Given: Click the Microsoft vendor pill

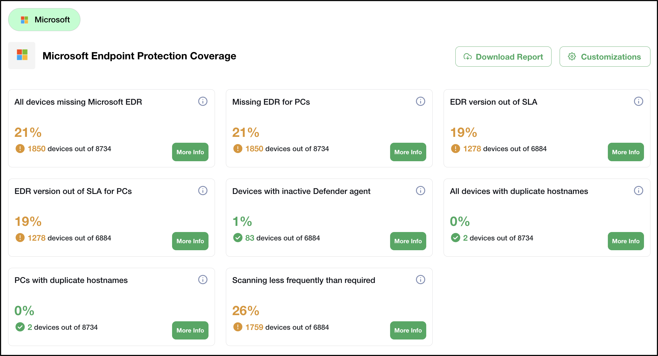Looking at the screenshot, I should [44, 20].
